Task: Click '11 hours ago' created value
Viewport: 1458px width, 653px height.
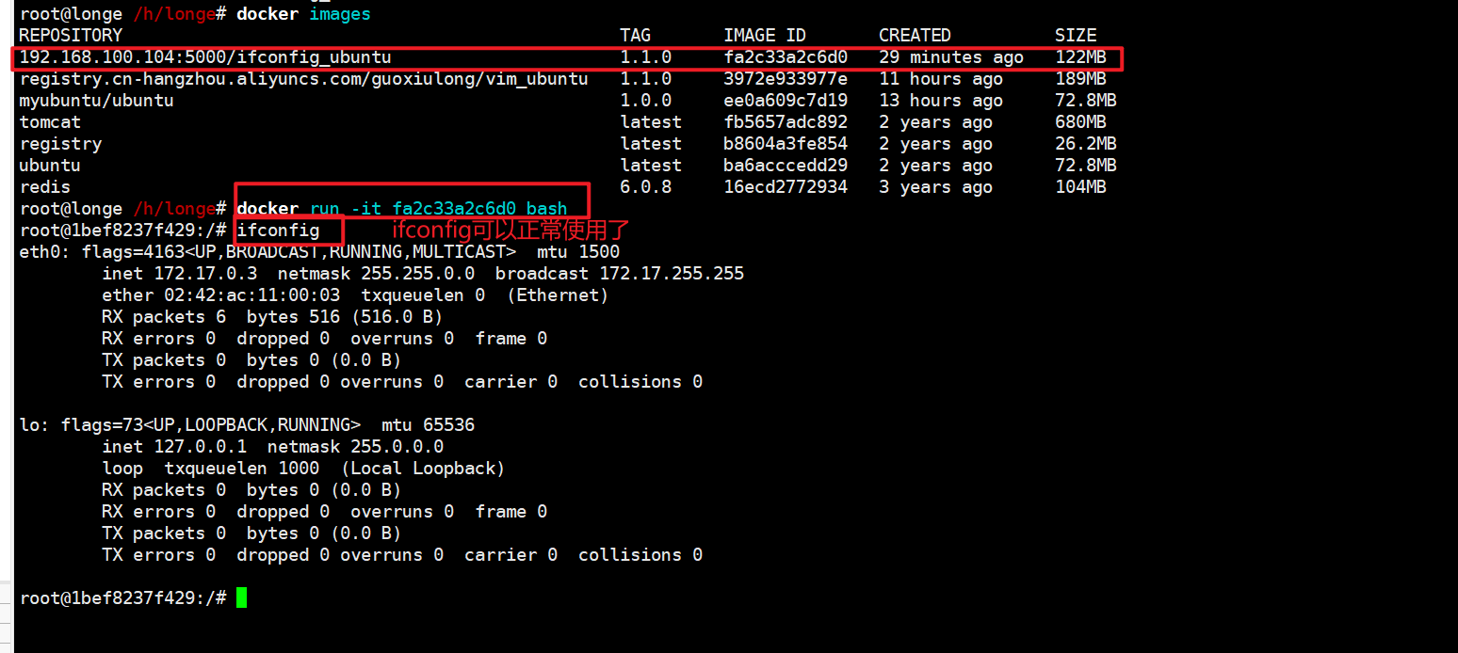Action: click(941, 79)
